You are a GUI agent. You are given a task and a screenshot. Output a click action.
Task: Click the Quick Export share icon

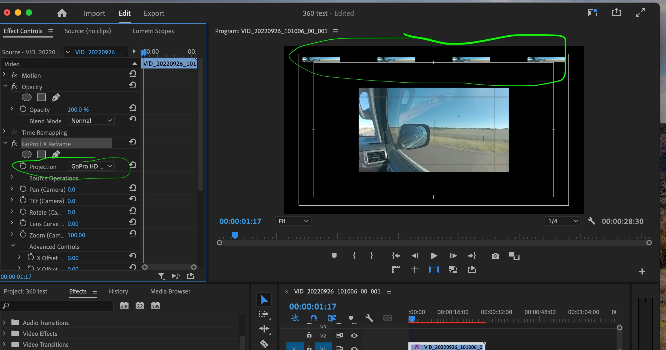click(616, 12)
